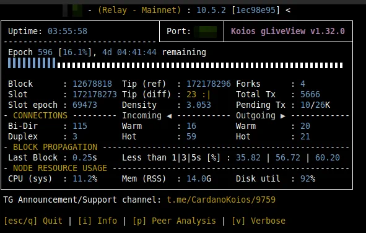Click the BLOCK PROPAGATION section header
This screenshot has height=233, width=366.
pyautogui.click(x=55, y=147)
